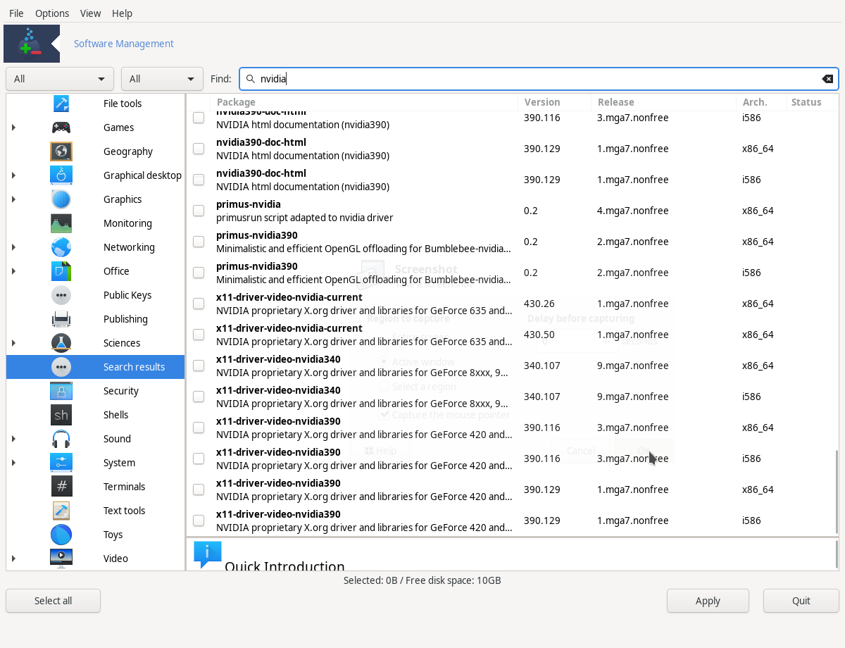Expand the Graphics category arrow

tap(14, 199)
